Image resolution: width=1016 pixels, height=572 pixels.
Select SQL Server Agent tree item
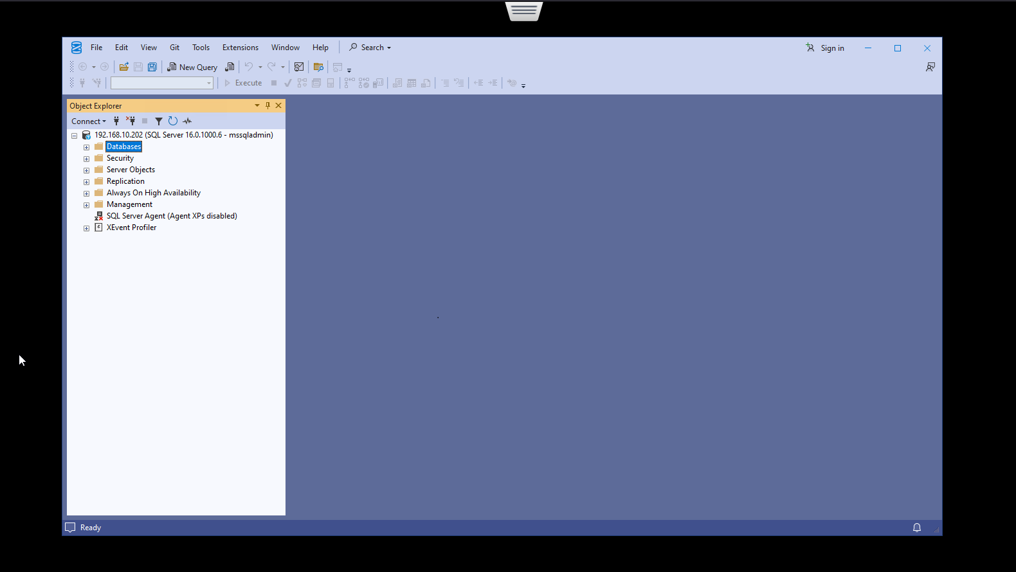click(171, 216)
